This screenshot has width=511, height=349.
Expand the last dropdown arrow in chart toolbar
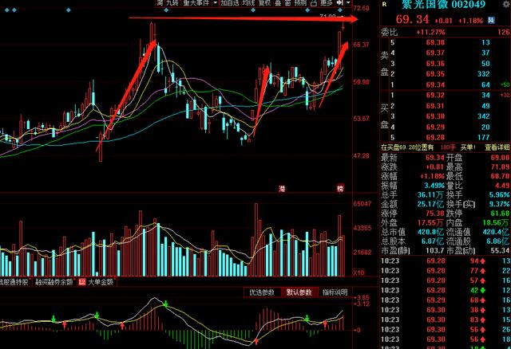click(x=348, y=3)
